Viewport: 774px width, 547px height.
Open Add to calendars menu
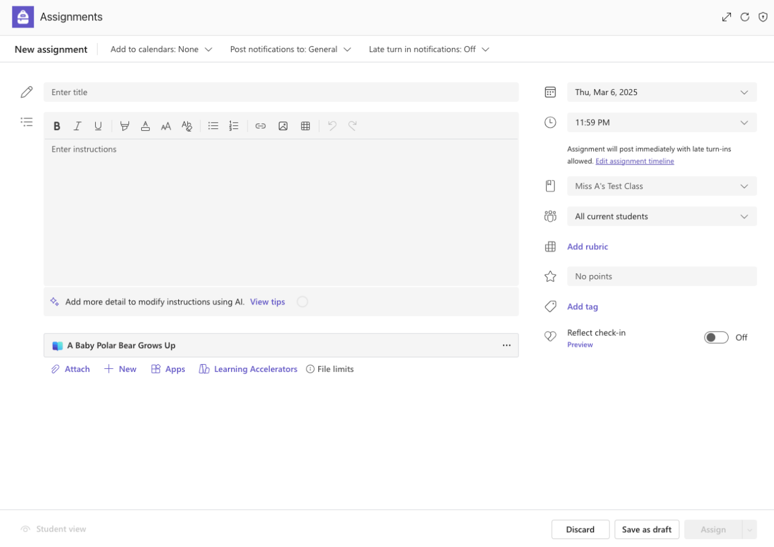coord(161,49)
